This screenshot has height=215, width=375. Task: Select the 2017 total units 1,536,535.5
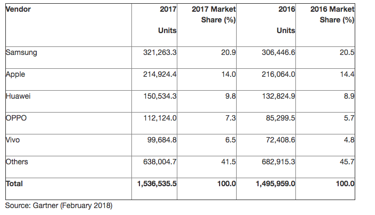click(x=154, y=184)
